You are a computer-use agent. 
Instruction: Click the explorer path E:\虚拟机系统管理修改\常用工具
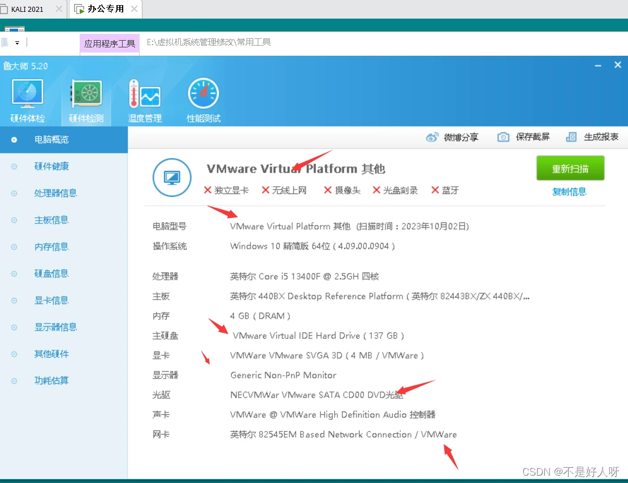(x=209, y=42)
